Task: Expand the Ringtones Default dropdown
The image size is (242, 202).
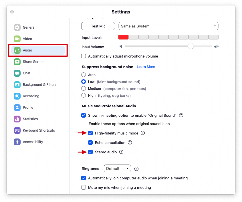Action: [117, 169]
